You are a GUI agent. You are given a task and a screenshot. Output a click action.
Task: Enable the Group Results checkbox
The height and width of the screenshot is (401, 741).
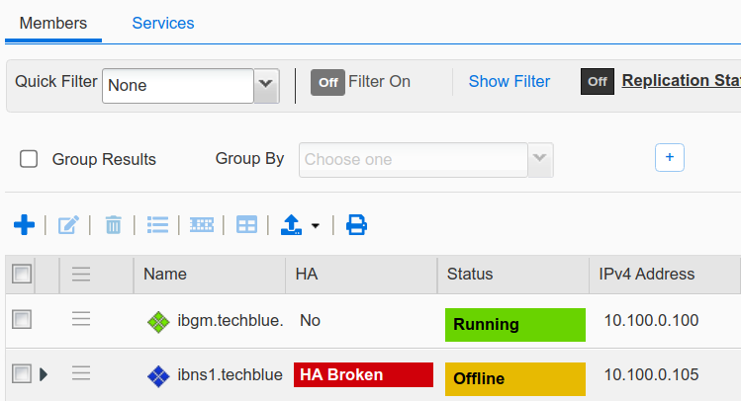click(x=30, y=159)
